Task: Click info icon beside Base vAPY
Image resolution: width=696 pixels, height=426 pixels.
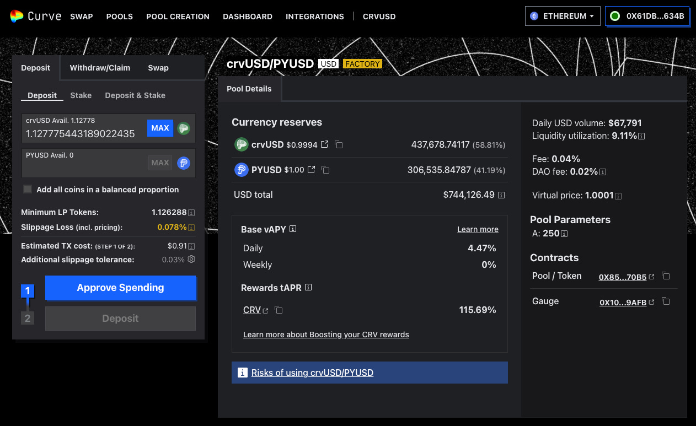Action: point(293,229)
